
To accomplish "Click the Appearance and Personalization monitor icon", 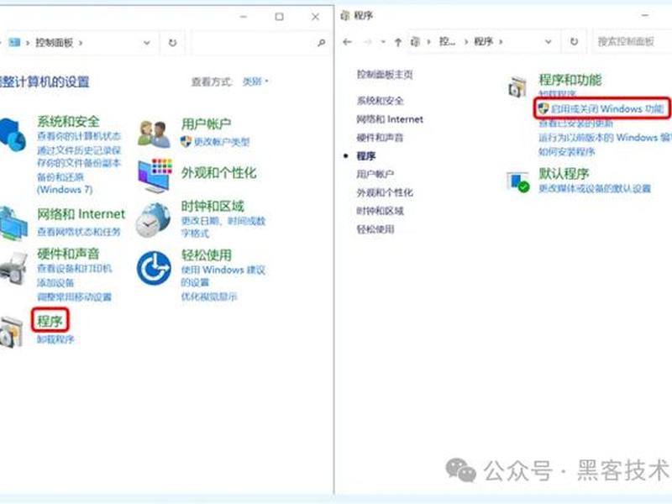I will coord(155,176).
